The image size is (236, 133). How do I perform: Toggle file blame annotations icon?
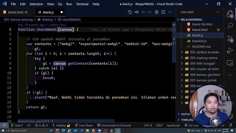click(x=156, y=12)
